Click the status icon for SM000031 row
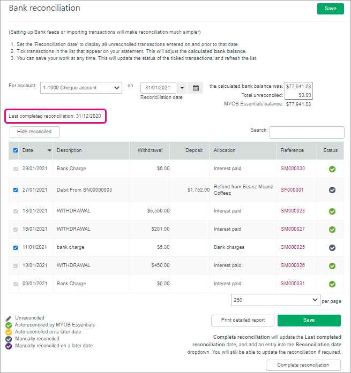Viewport: 351px width, 373px height. pos(332,284)
